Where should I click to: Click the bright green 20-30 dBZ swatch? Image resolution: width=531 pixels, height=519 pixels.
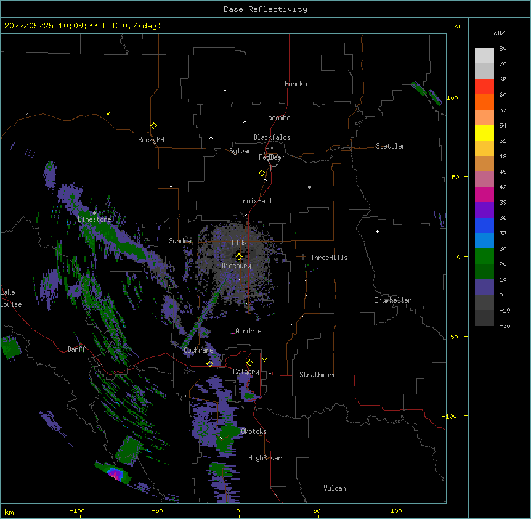click(x=484, y=256)
